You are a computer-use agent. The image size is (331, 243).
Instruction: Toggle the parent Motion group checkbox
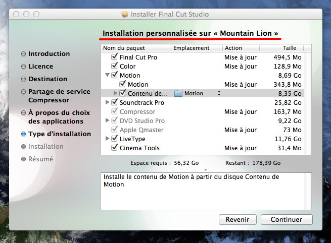114,75
